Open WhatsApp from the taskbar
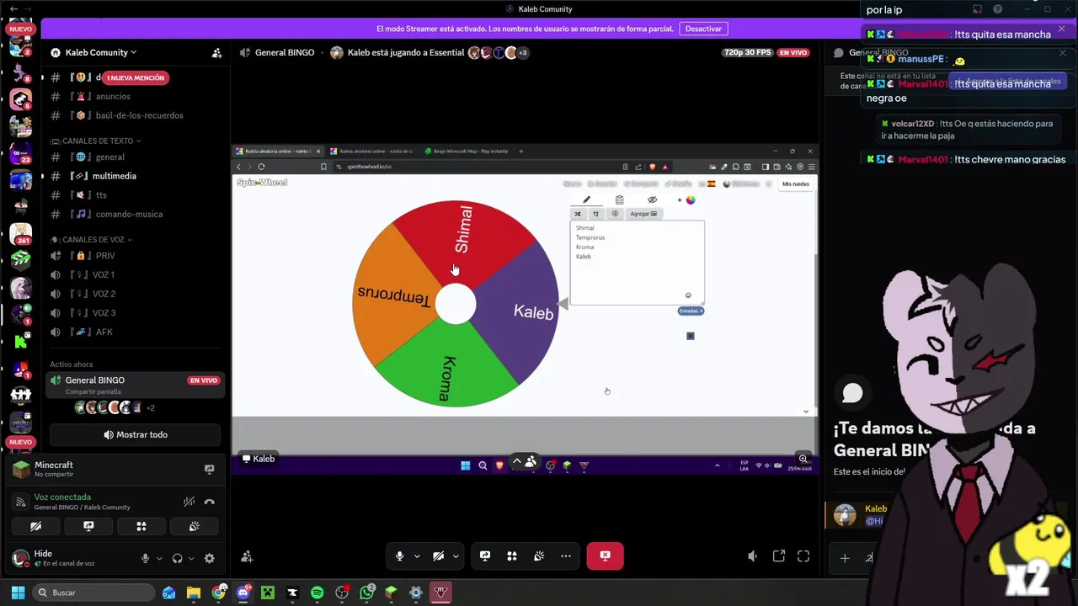Image resolution: width=1078 pixels, height=606 pixels. coord(366,593)
